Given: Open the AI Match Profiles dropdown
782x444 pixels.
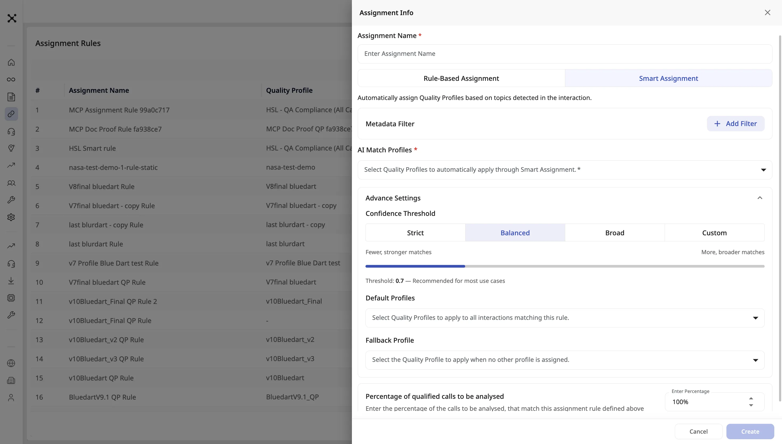Looking at the screenshot, I should tap(565, 170).
